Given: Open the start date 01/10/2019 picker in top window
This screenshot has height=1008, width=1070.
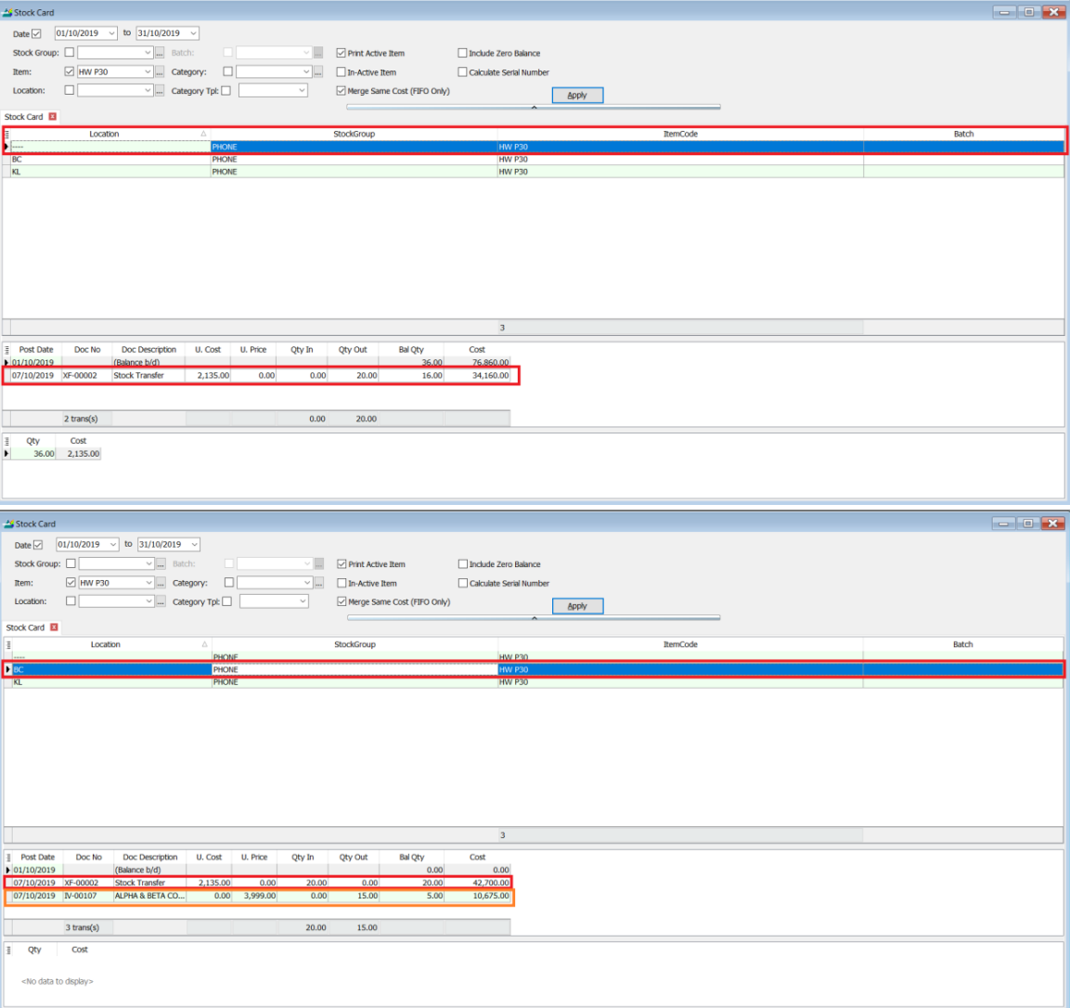Looking at the screenshot, I should 111,33.
